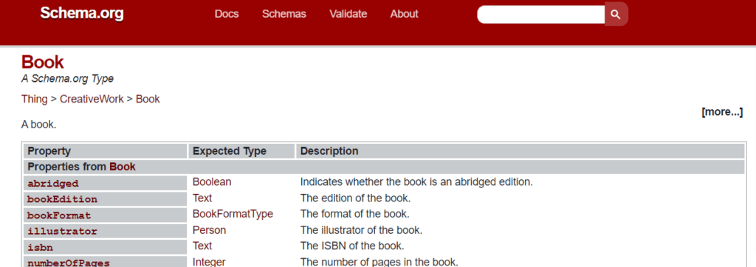Open the illustrator property link

(62, 231)
